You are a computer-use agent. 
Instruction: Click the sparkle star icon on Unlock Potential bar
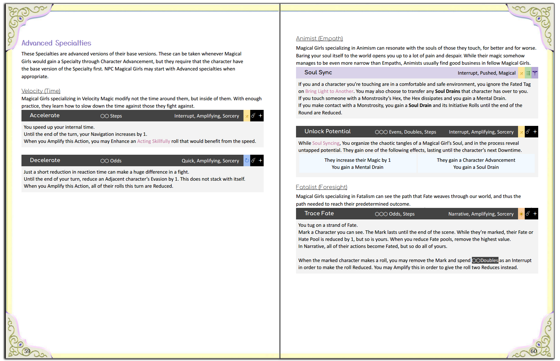(535, 132)
